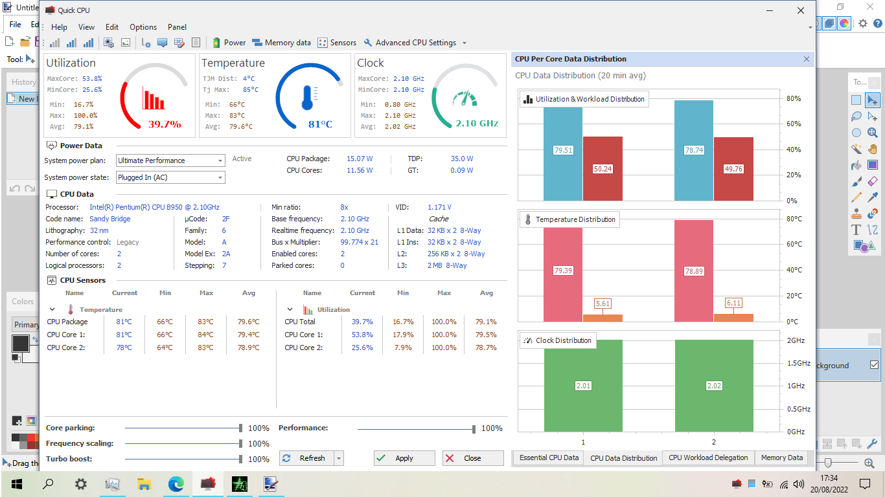Select the Pan hand tool in Paint.NET

873,149
